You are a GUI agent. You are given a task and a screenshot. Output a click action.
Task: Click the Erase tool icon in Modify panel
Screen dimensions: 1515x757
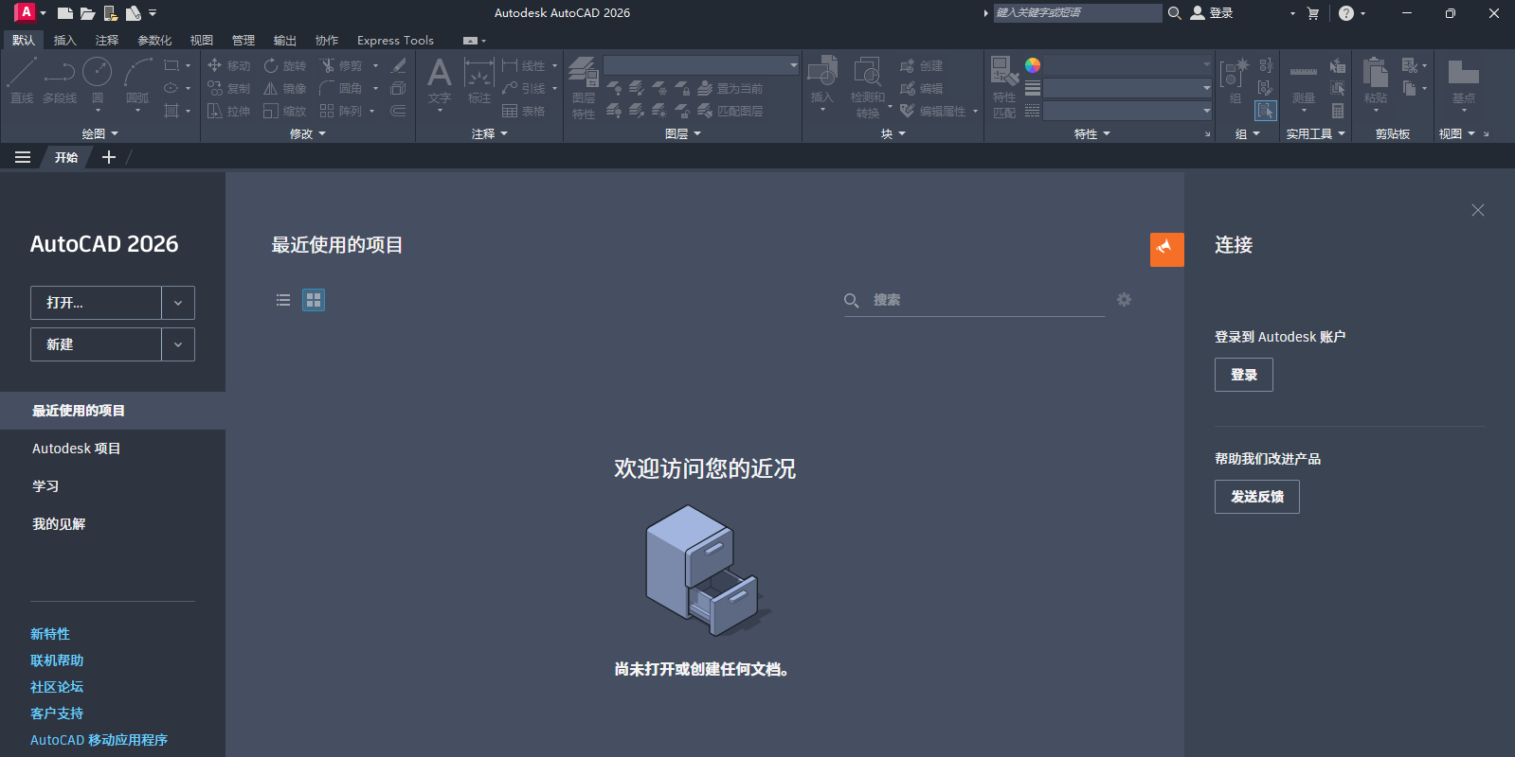pyautogui.click(x=399, y=65)
